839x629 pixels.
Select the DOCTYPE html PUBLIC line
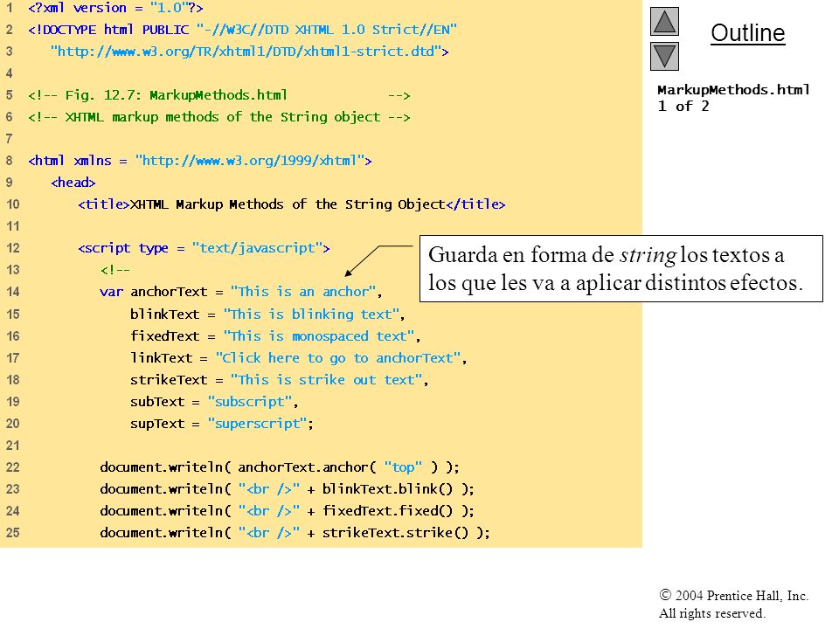[x=242, y=30]
